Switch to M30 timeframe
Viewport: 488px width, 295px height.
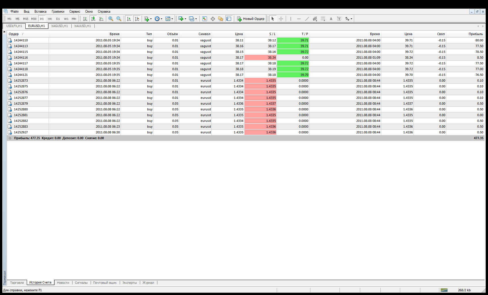(x=34, y=19)
